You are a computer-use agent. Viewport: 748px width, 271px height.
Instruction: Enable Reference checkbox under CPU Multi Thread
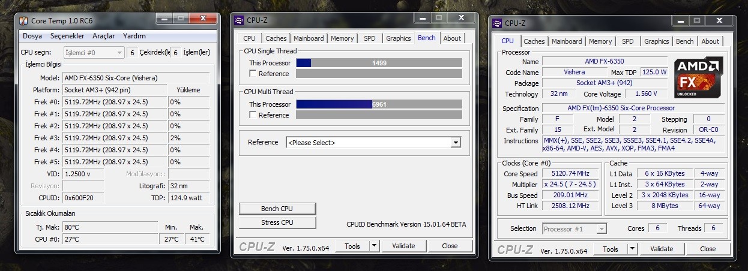click(253, 115)
